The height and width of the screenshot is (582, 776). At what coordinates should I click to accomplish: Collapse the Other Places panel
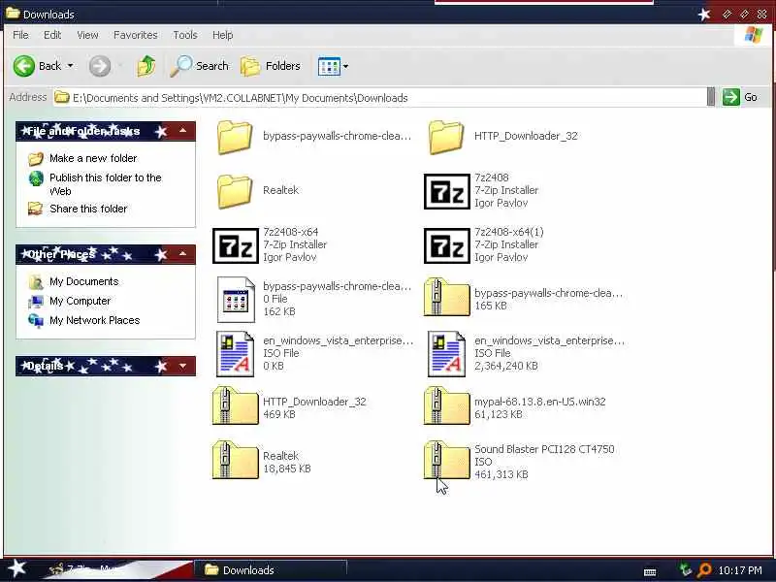(x=182, y=254)
